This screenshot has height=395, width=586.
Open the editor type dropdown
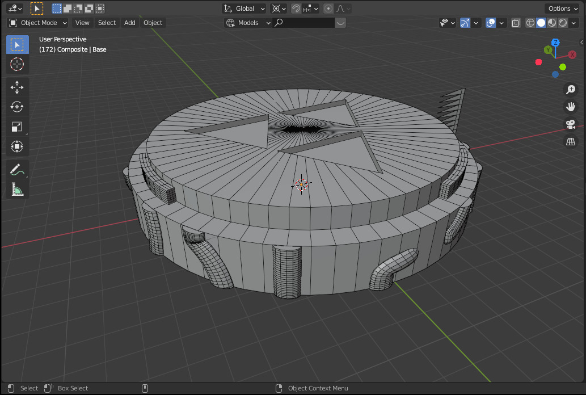tap(15, 9)
